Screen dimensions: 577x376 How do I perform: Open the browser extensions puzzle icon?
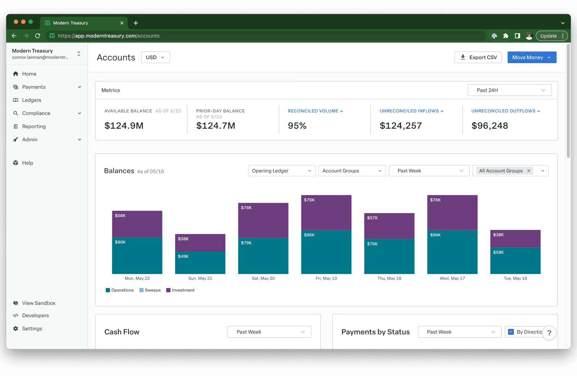tap(506, 36)
